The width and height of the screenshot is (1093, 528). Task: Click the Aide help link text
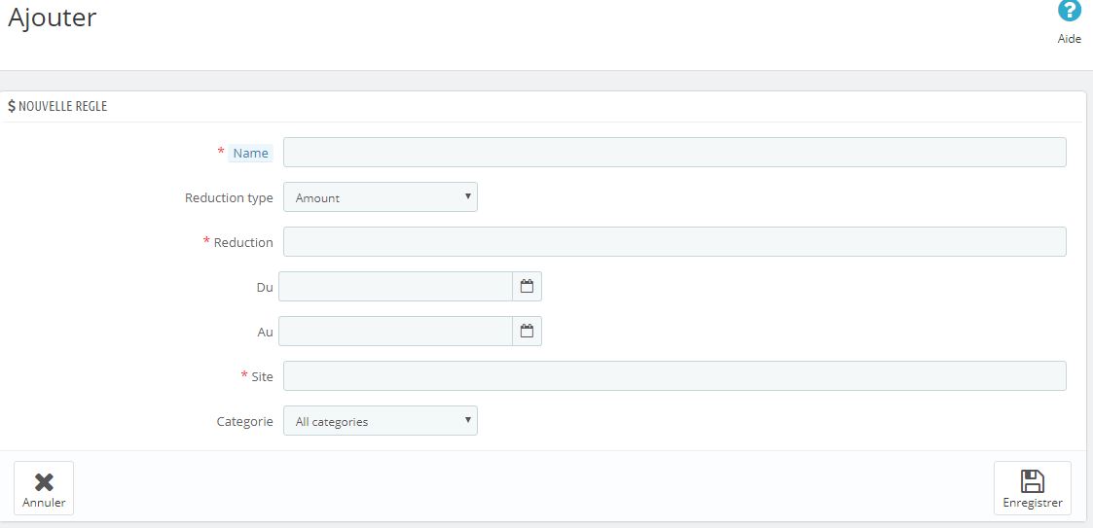pos(1070,39)
